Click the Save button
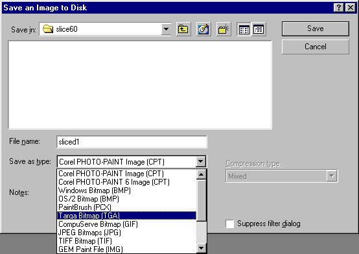The height and width of the screenshot is (254, 359). (x=316, y=29)
